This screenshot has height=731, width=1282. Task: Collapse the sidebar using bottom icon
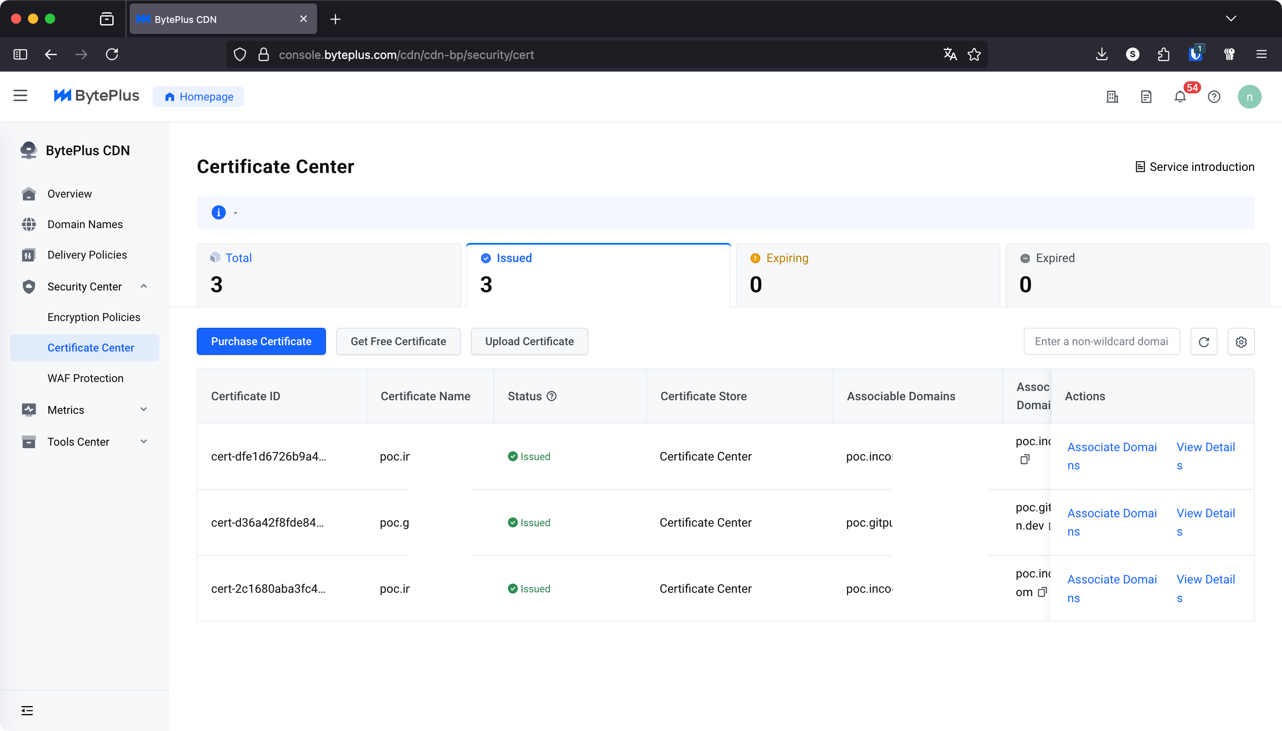[x=27, y=710]
